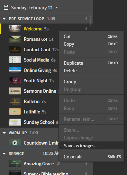Select the Sunday School slide thumbnail

15,122
